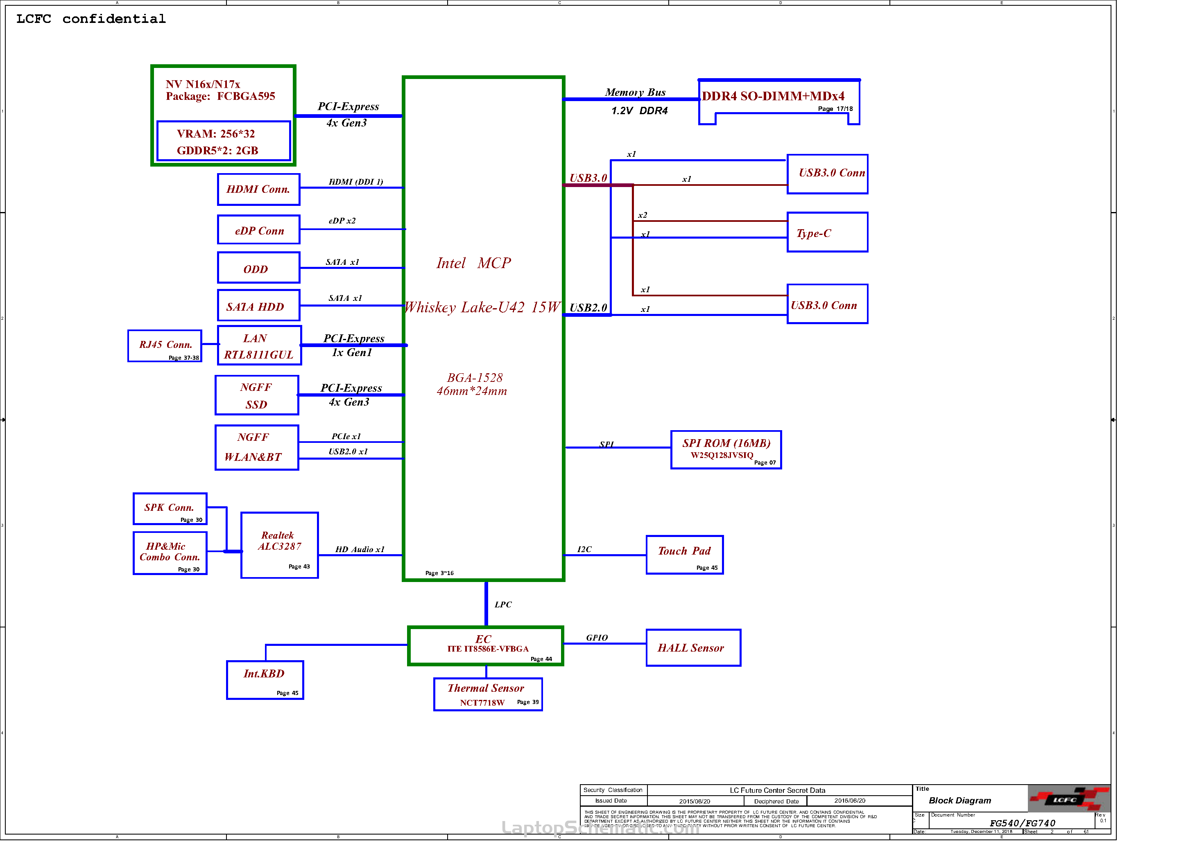The image size is (1197, 846).
Task: Select the Touch Pad block
Action: (685, 555)
